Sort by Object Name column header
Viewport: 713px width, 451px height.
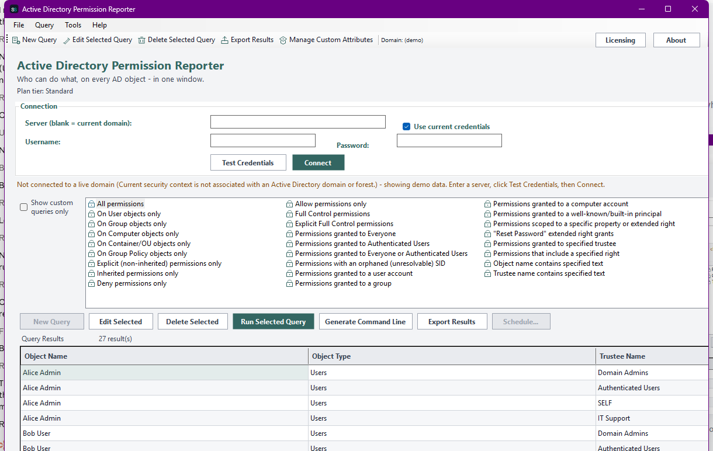(165, 356)
